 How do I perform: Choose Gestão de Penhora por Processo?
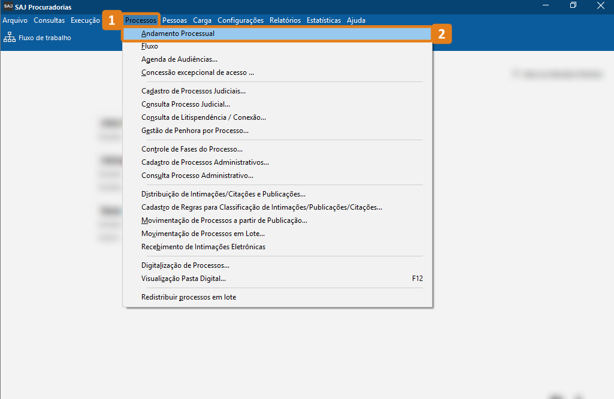195,131
